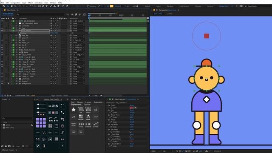Select the Rectangle shape tool
This screenshot has width=272, height=153.
pyautogui.click(x=40, y=6)
